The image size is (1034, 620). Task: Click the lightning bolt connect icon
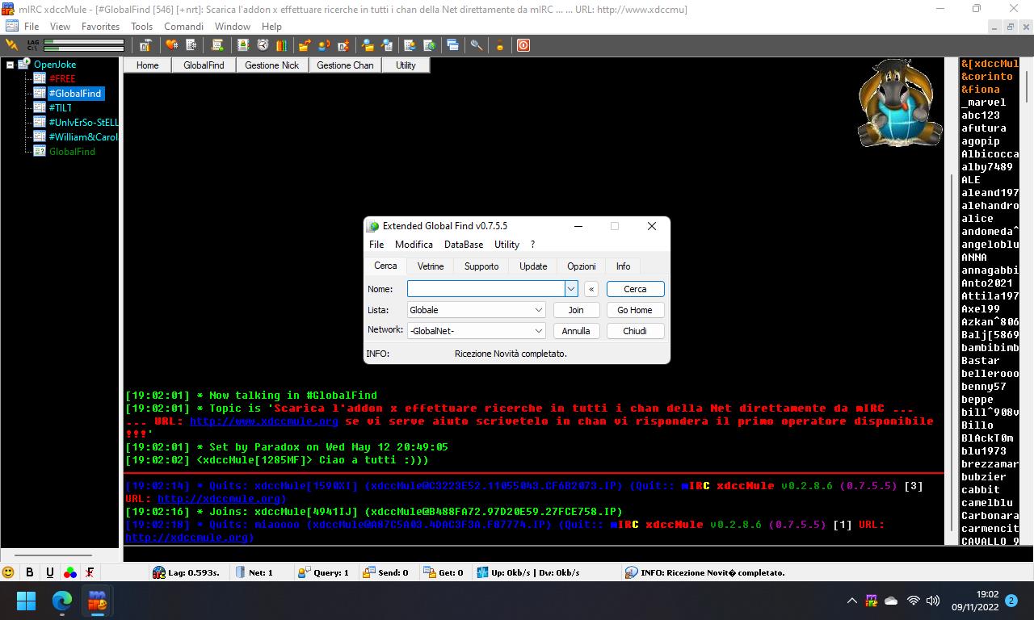[11, 45]
